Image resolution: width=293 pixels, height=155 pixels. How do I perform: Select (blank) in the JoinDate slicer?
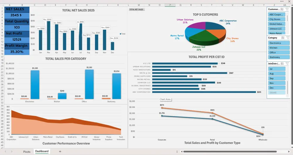point(277,92)
